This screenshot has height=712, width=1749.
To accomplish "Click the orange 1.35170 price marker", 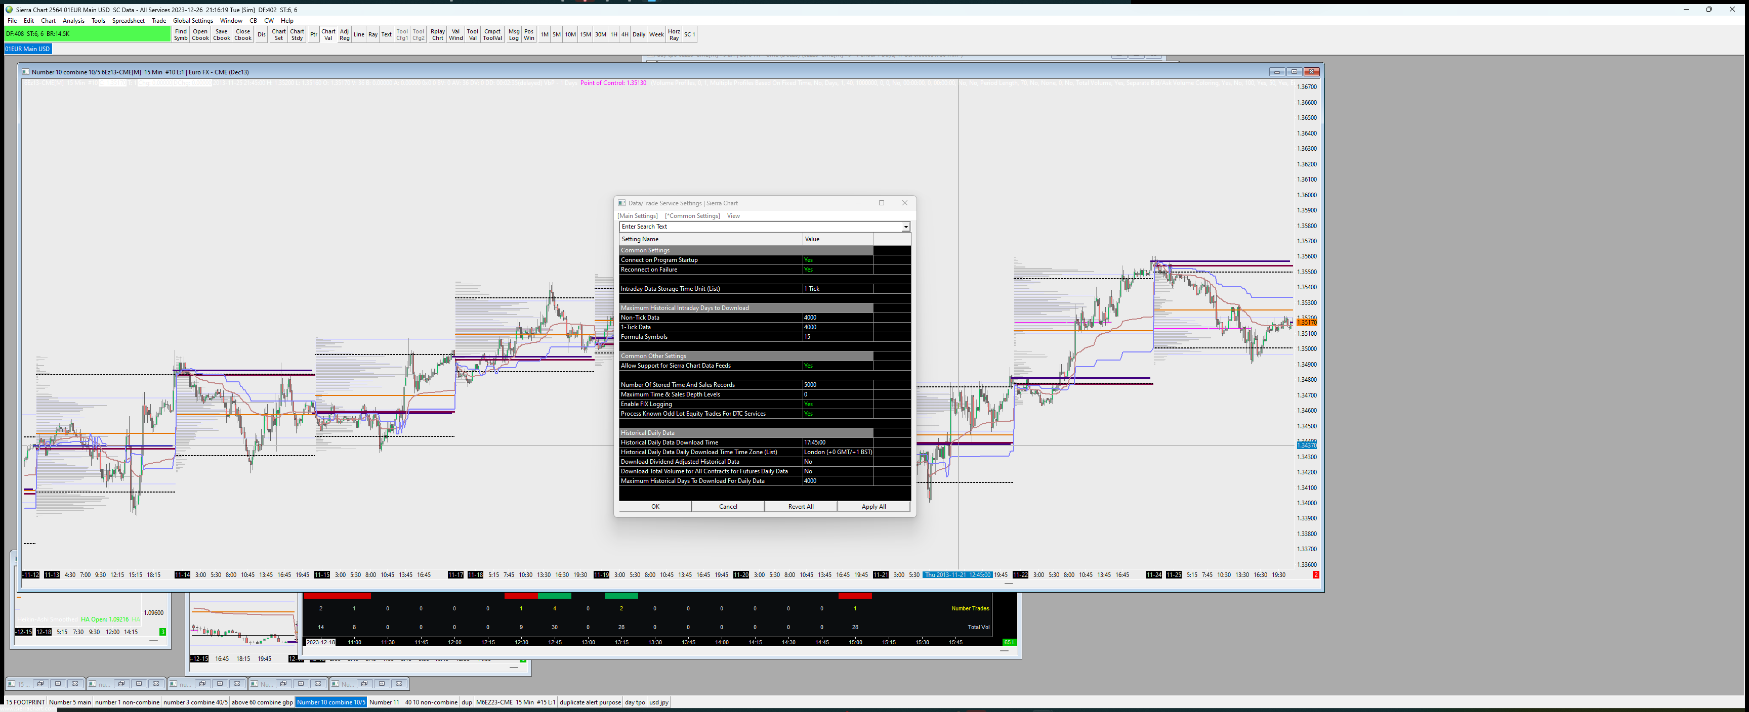I will [x=1306, y=323].
